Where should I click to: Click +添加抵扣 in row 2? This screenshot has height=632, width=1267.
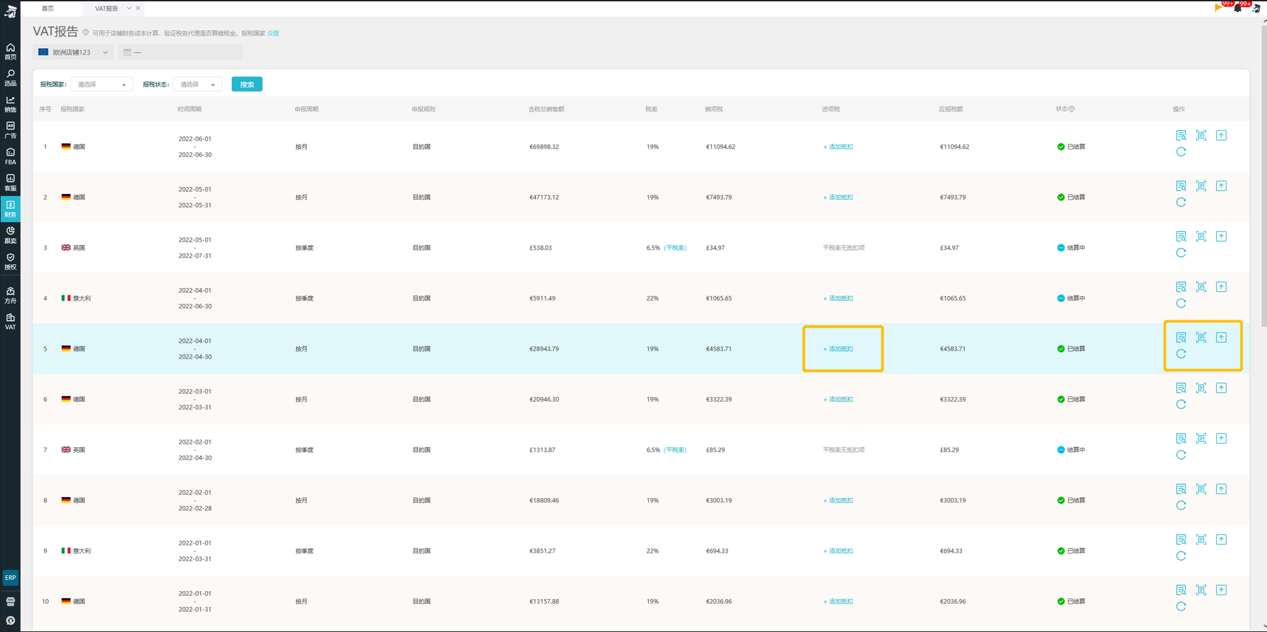[x=838, y=197]
